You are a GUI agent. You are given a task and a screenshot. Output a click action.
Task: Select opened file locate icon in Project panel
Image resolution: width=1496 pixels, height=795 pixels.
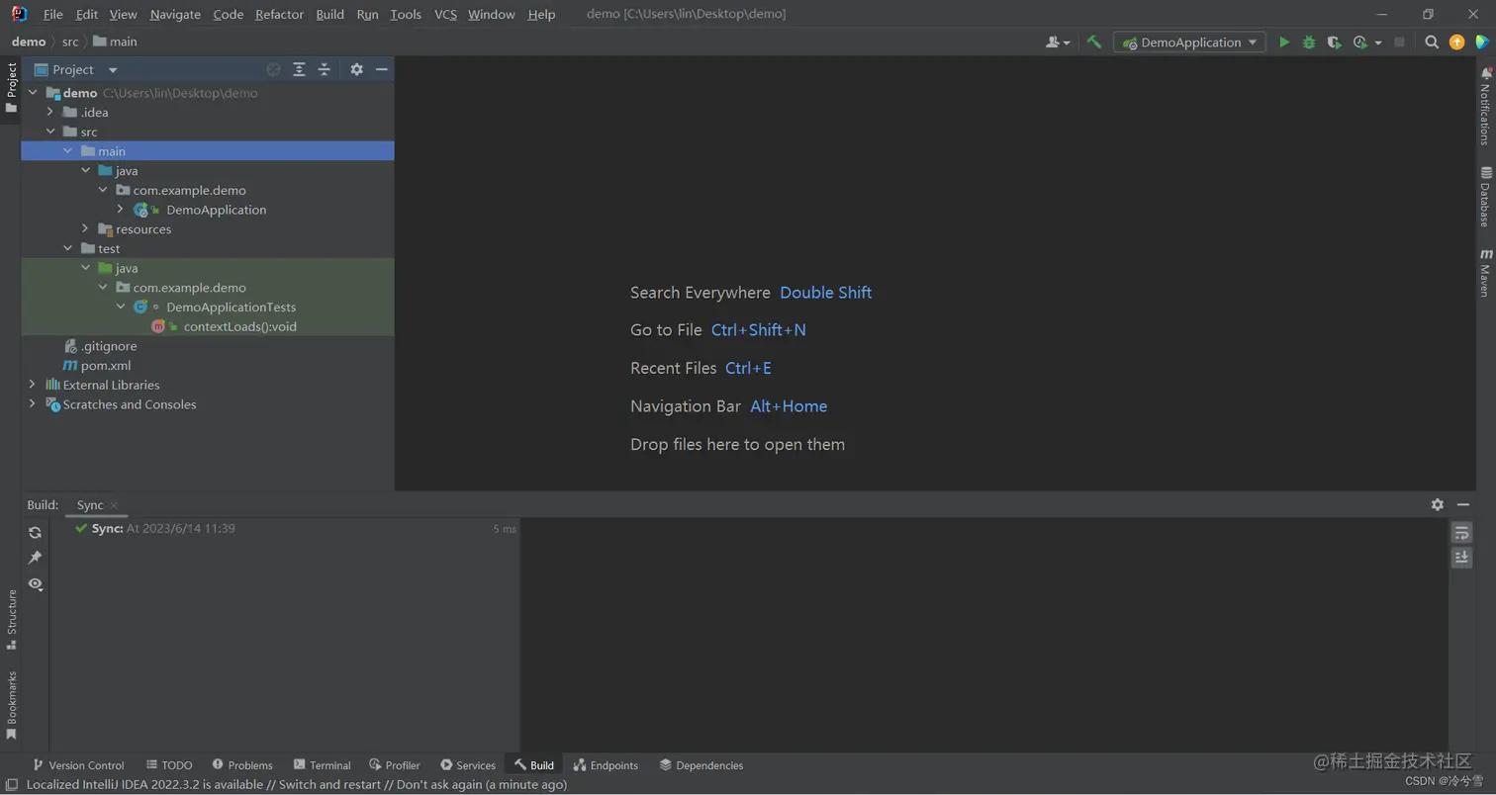273,69
